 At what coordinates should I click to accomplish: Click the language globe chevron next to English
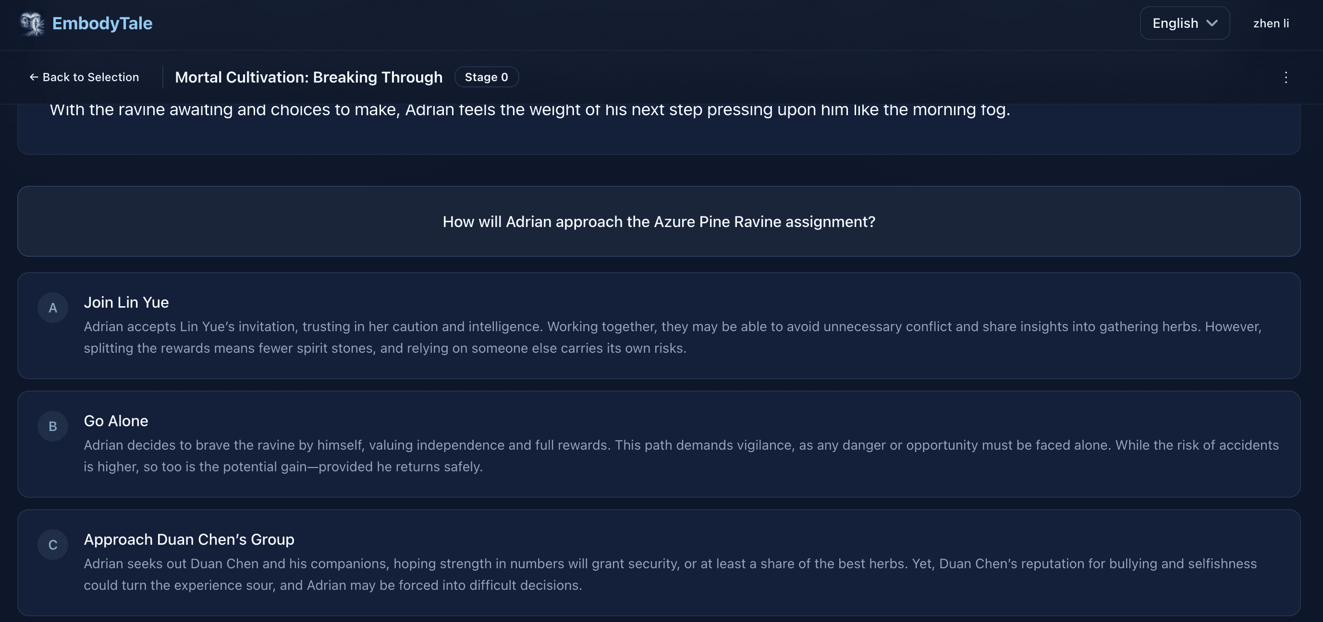pyautogui.click(x=1213, y=23)
